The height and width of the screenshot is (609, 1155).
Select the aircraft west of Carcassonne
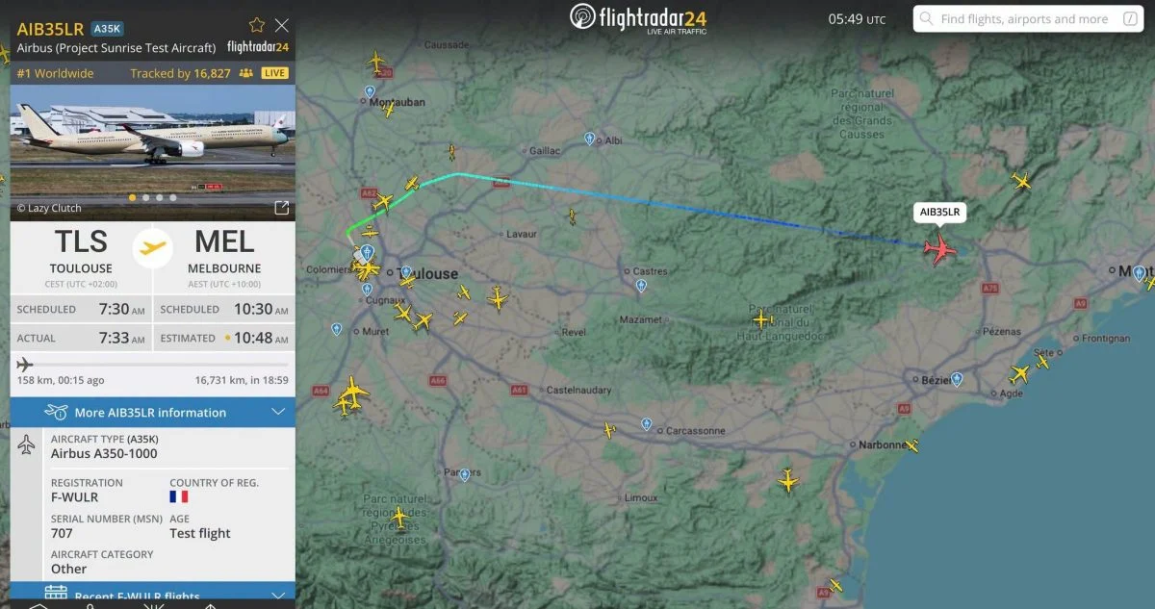(608, 430)
